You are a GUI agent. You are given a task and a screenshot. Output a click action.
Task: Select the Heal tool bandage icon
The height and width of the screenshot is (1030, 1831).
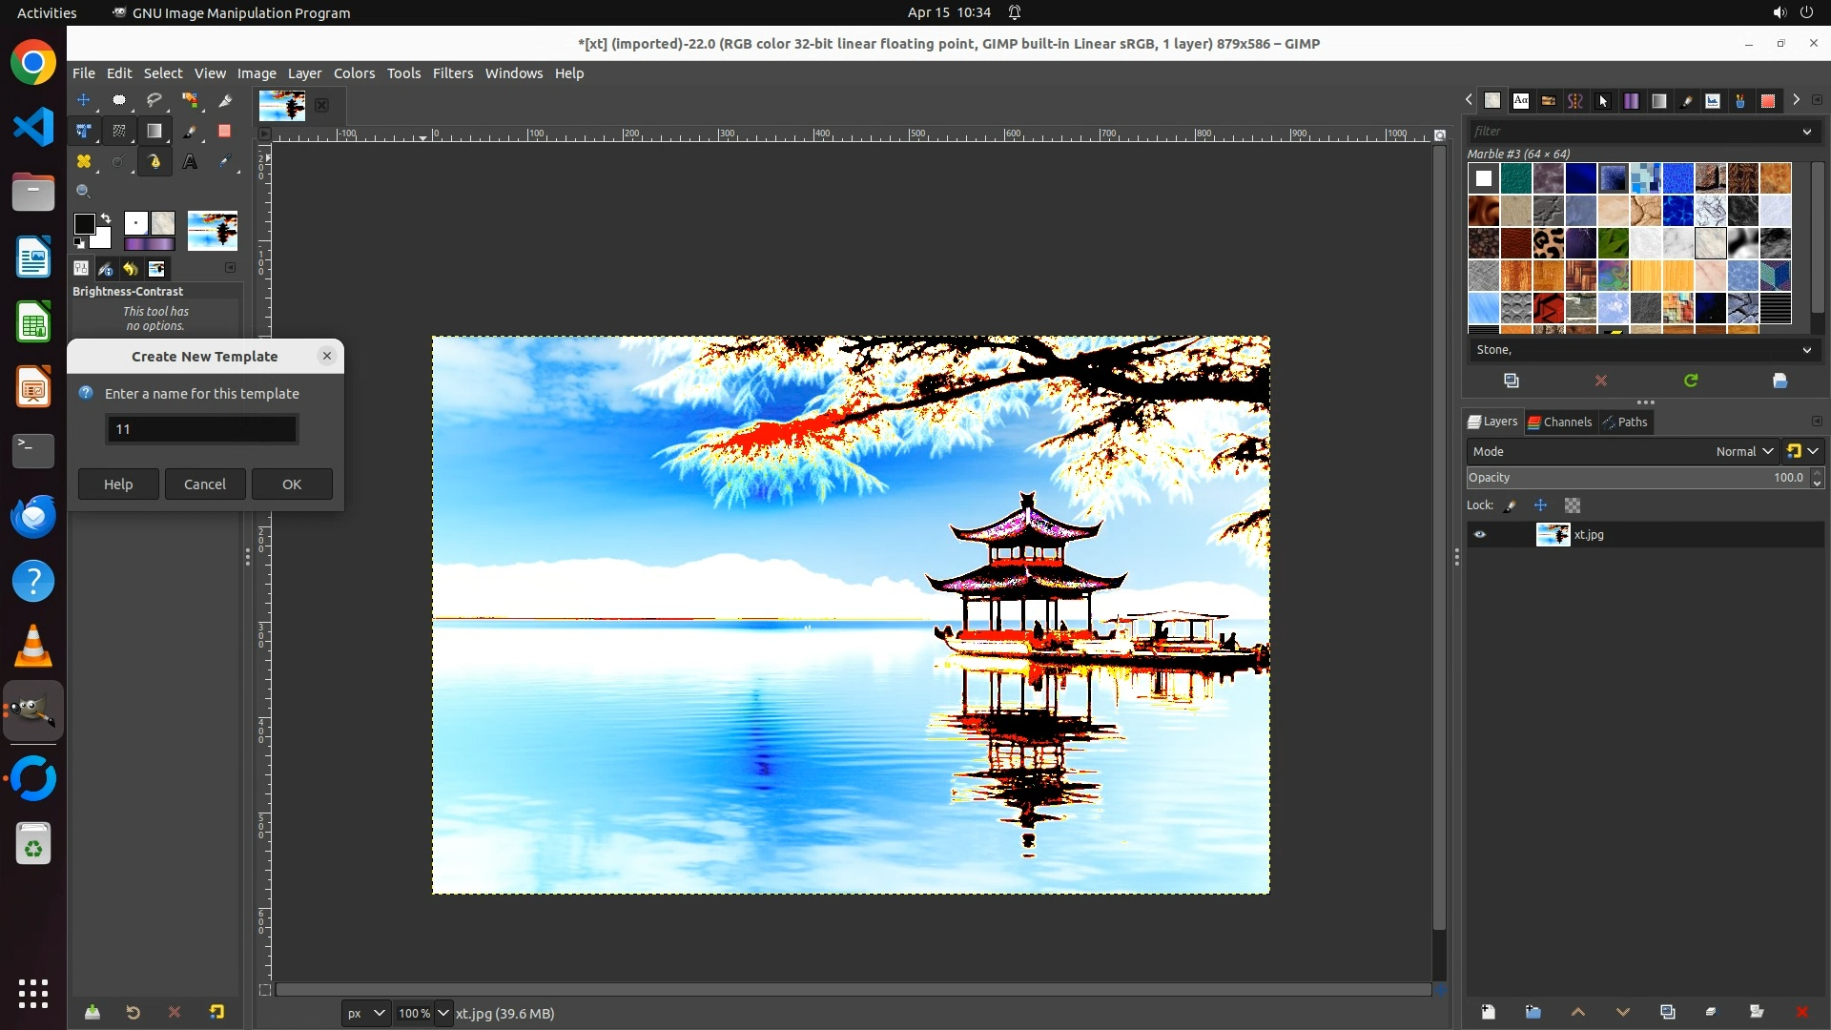(x=84, y=162)
